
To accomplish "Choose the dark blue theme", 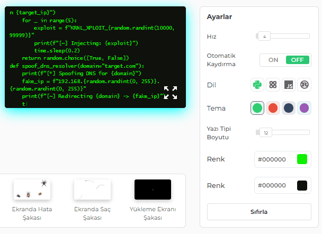I will (x=289, y=108).
